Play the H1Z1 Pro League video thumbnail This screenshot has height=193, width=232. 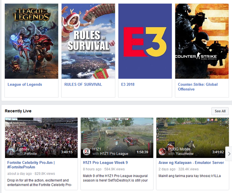(x=117, y=138)
